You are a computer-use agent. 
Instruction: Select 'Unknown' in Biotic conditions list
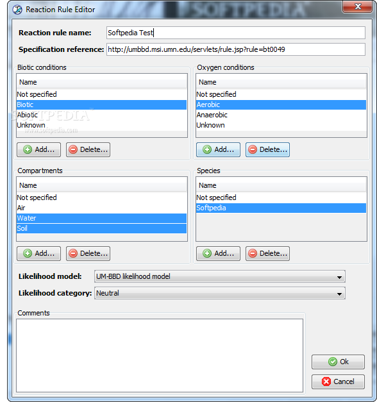pos(101,125)
